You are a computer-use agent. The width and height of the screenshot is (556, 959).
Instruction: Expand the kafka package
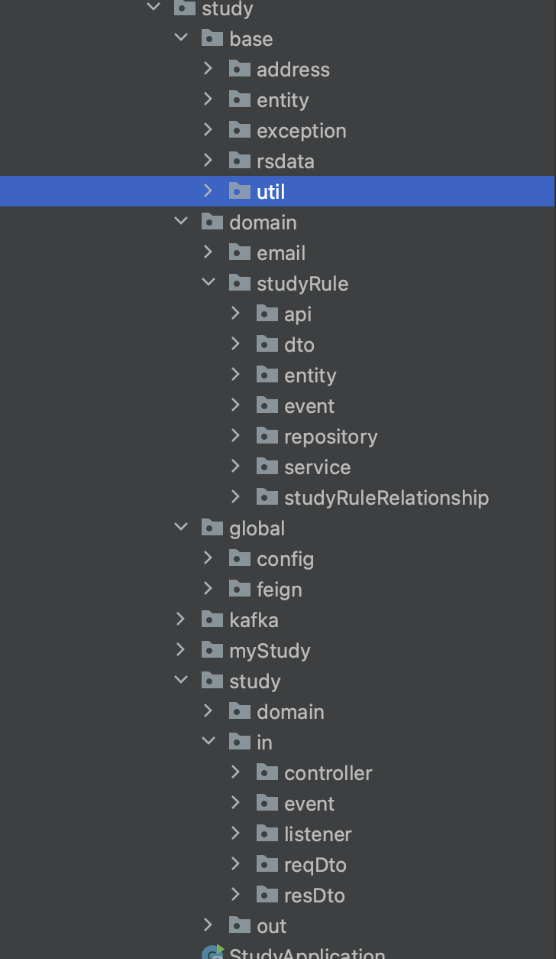(x=181, y=619)
